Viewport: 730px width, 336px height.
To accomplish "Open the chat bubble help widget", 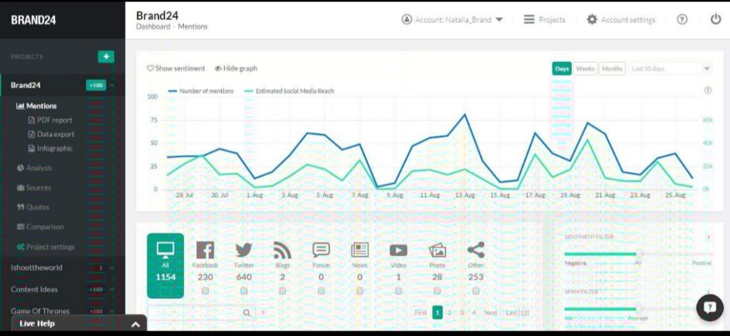I will click(x=709, y=307).
